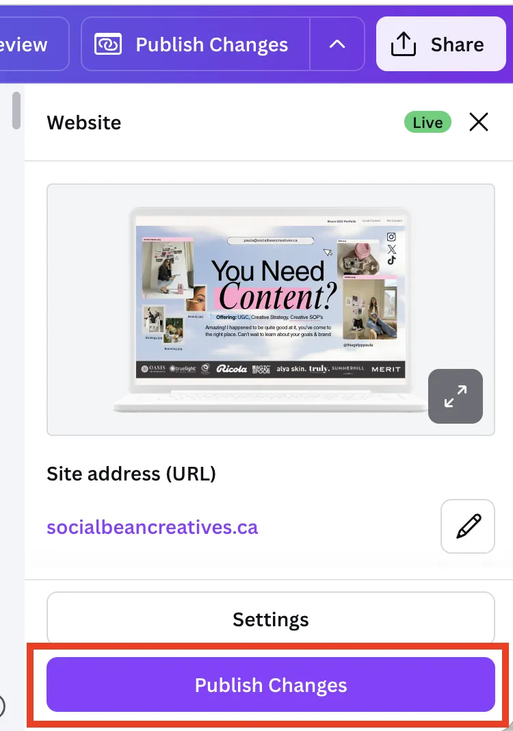Viewport: 513px width, 731px height.
Task: Click the purple Publish Changes button
Action: 271,684
